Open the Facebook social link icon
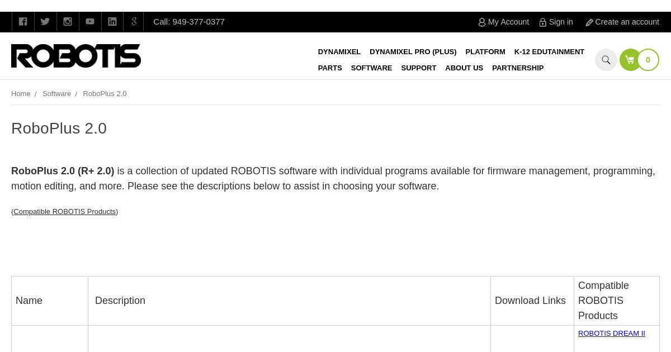Image resolution: width=671 pixels, height=352 pixels. pos(23,22)
